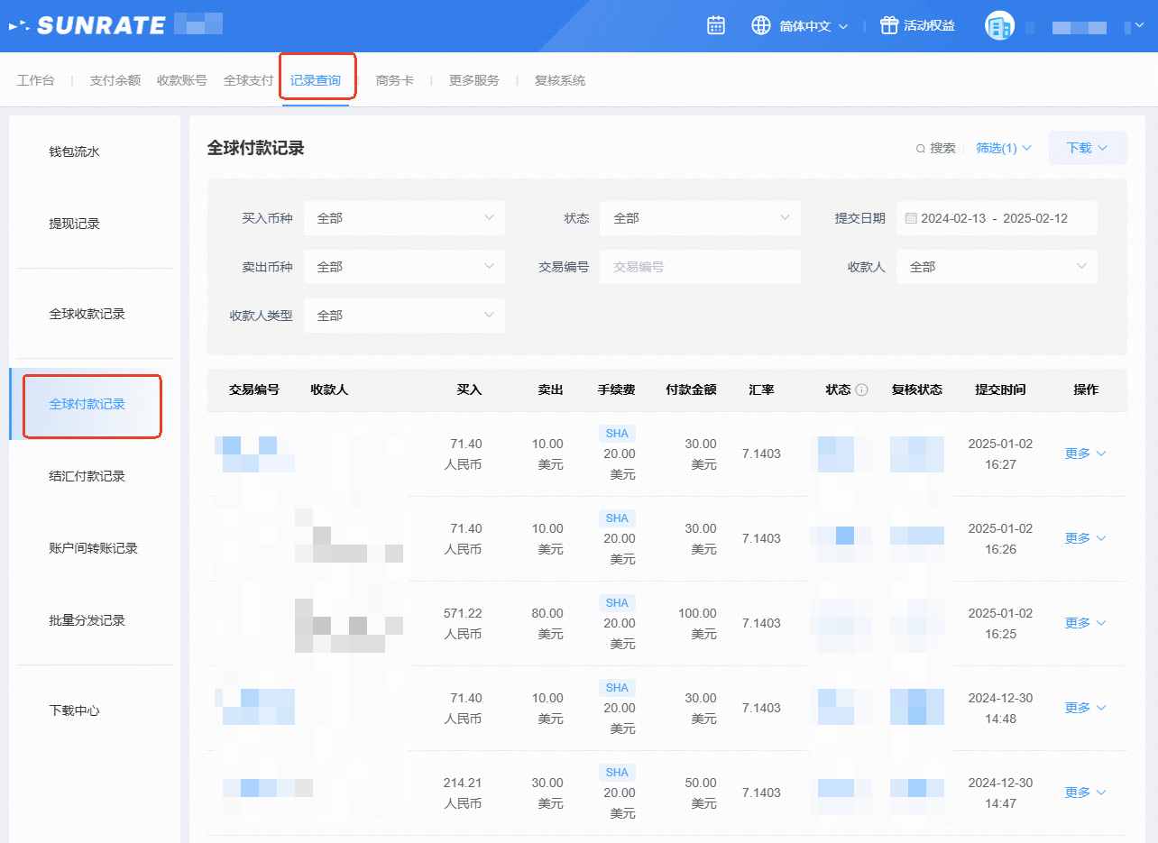The width and height of the screenshot is (1158, 843).
Task: Go to 下载中心 in sidebar
Action: click(74, 710)
